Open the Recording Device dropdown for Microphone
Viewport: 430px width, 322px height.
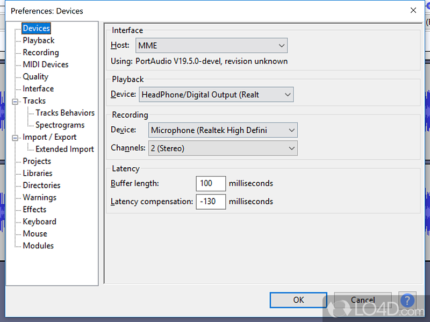click(x=223, y=130)
